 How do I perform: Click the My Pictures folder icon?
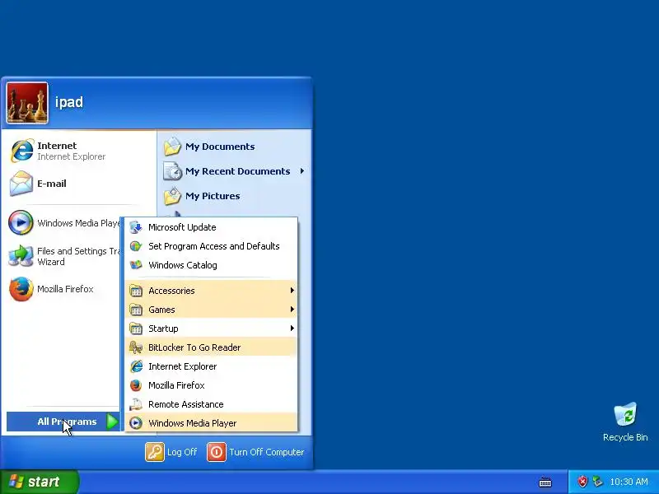pos(172,196)
